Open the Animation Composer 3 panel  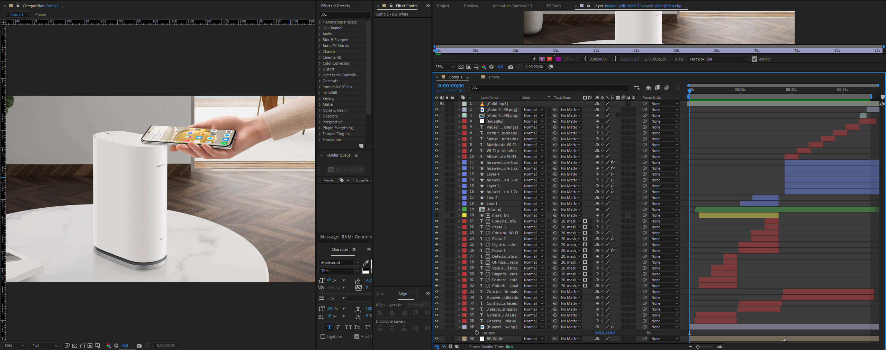click(x=512, y=6)
